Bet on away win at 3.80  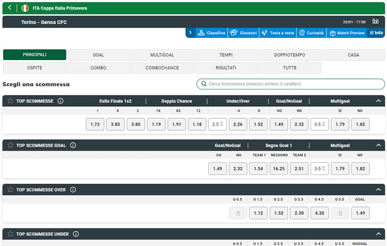coord(136,124)
